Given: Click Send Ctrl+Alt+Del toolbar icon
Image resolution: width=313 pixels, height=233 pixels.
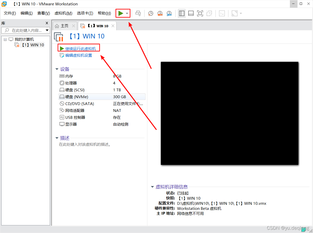Looking at the screenshot, I should tap(138, 13).
